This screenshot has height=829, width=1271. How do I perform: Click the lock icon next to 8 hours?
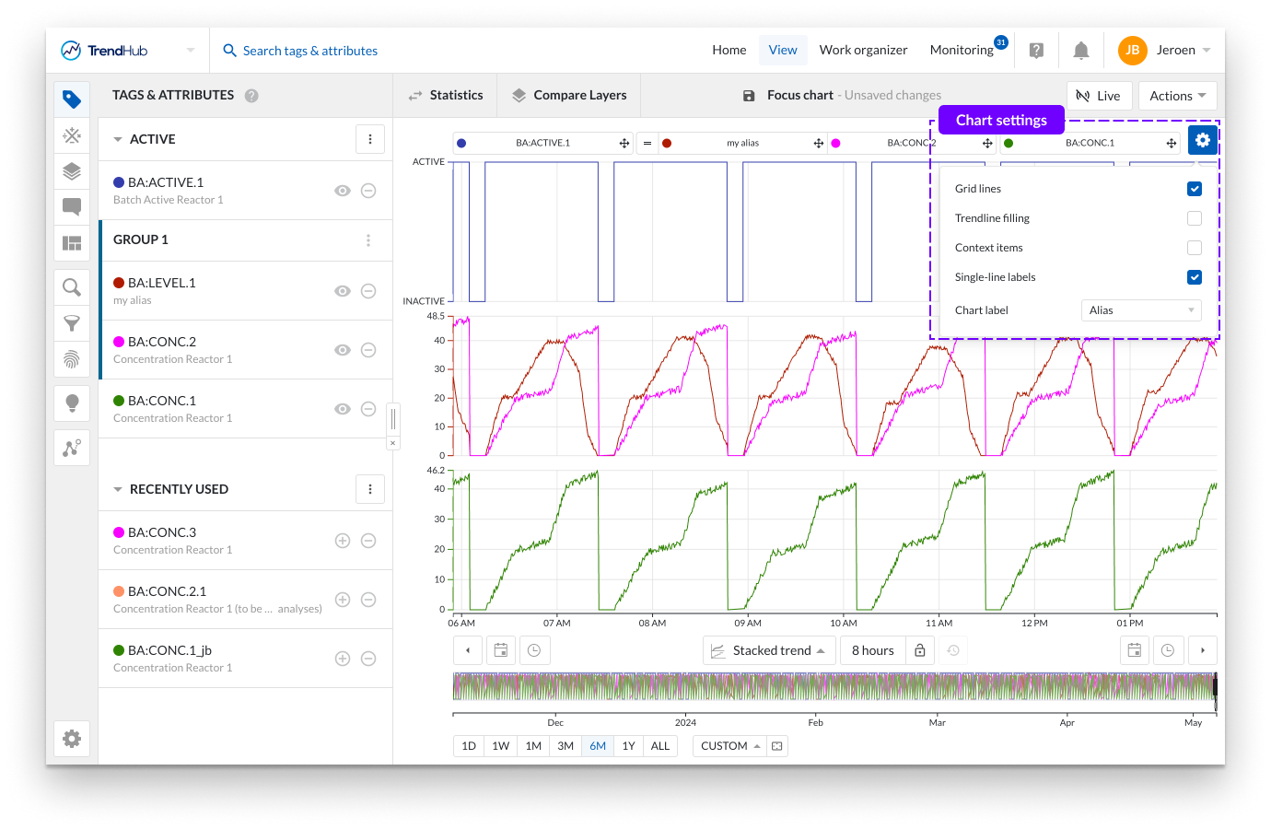coord(919,650)
